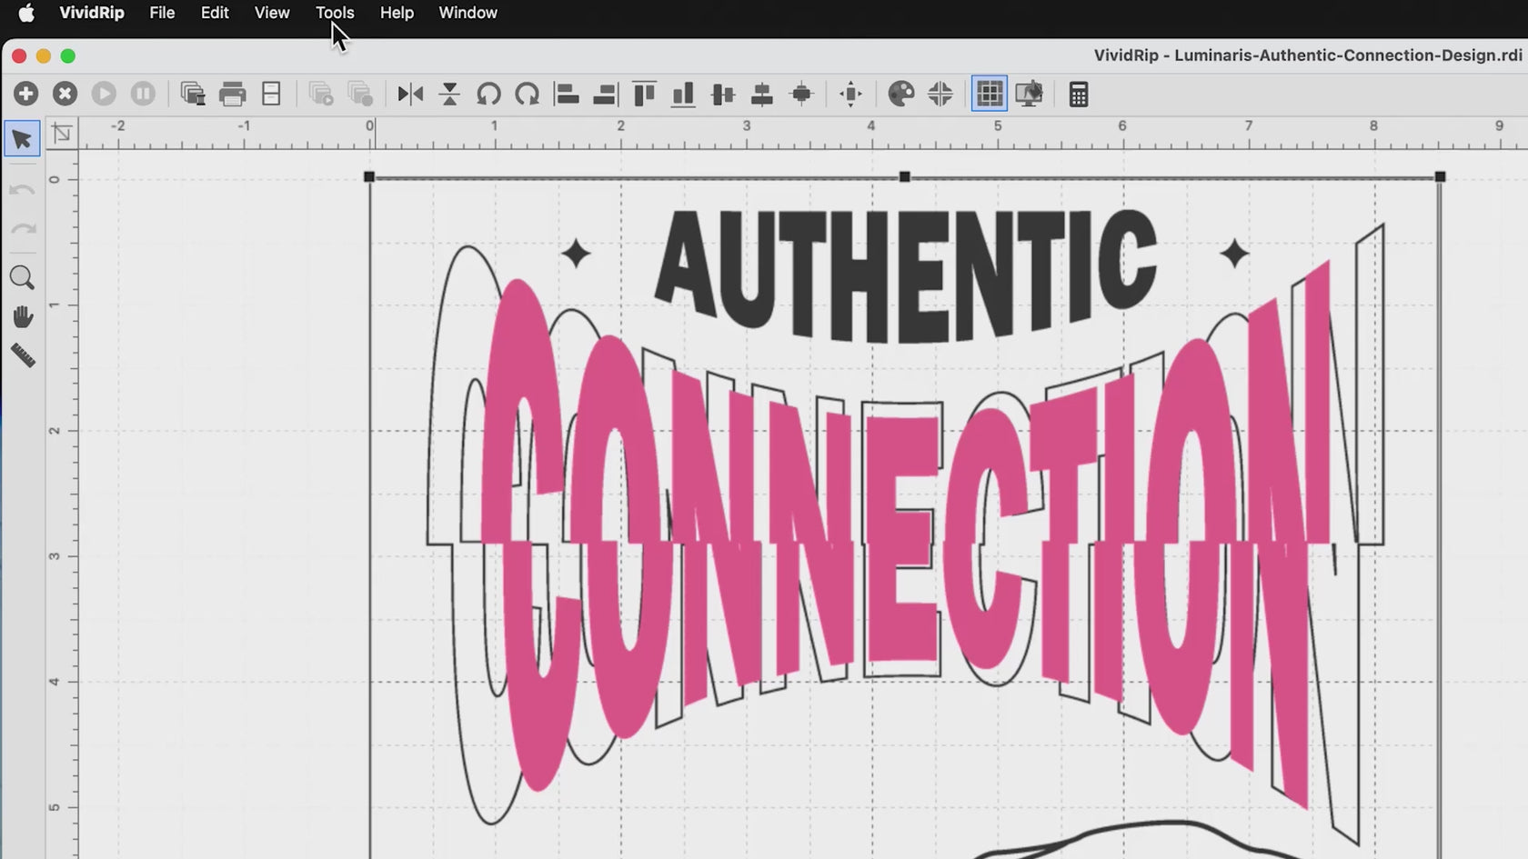Click the printer icon in toolbar

(x=233, y=94)
